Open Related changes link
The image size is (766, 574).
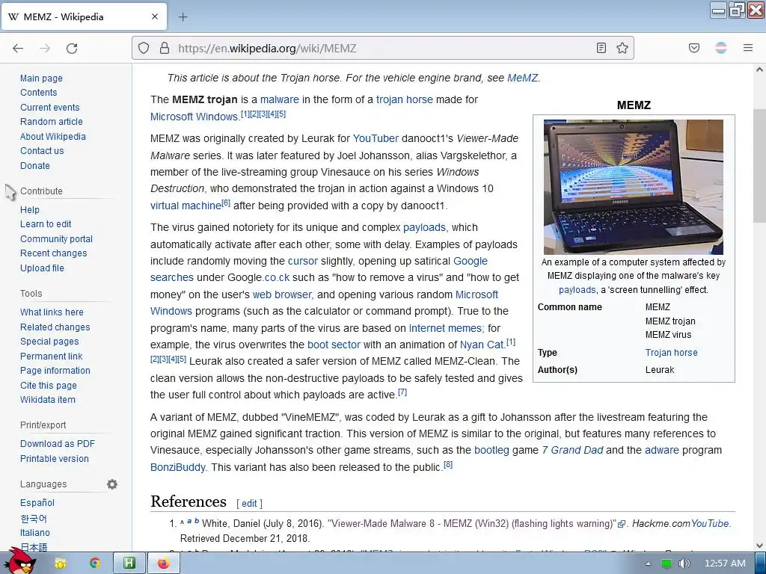click(x=55, y=327)
